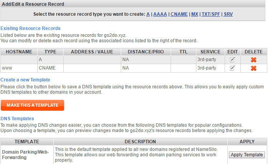Viewport: 268px width, 164px height.
Task: Delete the A resource record
Action: pyautogui.click(x=254, y=60)
